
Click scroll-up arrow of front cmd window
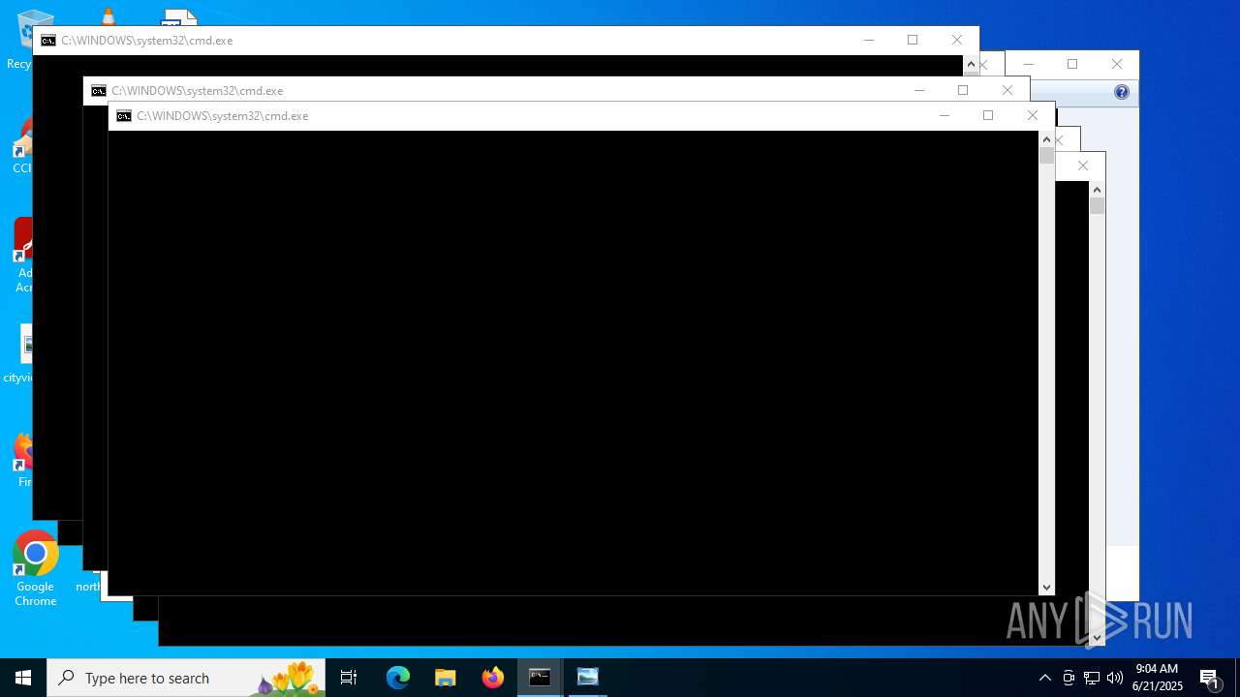click(1046, 139)
